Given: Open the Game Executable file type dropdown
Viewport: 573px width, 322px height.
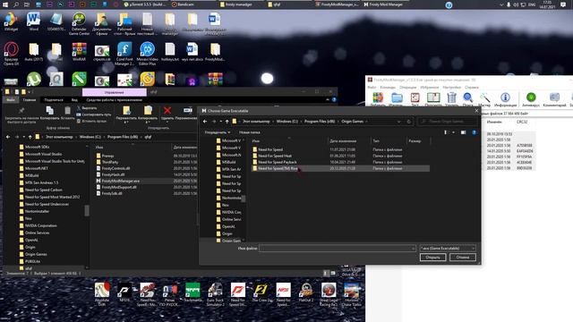Looking at the screenshot, I should click(448, 249).
